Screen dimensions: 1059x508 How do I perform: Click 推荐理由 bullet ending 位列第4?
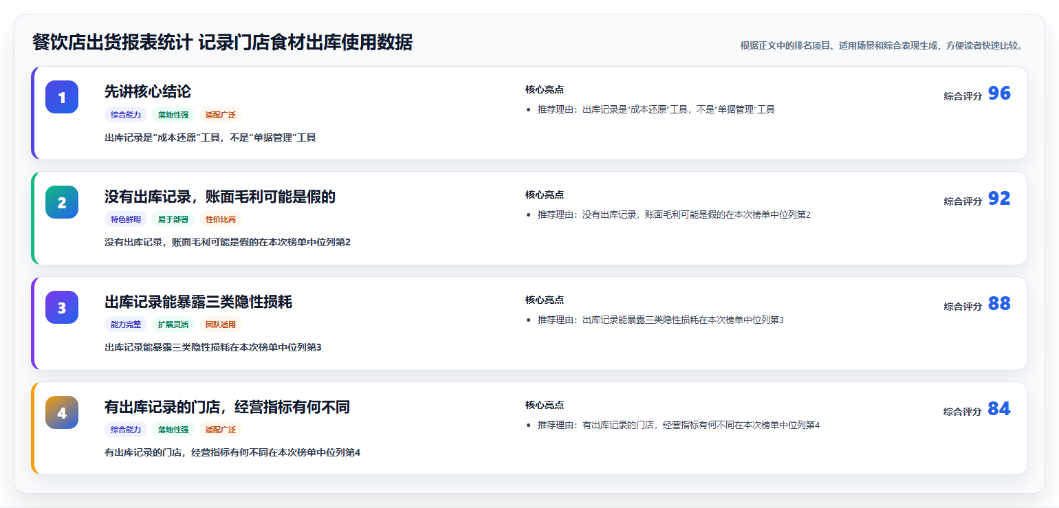click(679, 425)
